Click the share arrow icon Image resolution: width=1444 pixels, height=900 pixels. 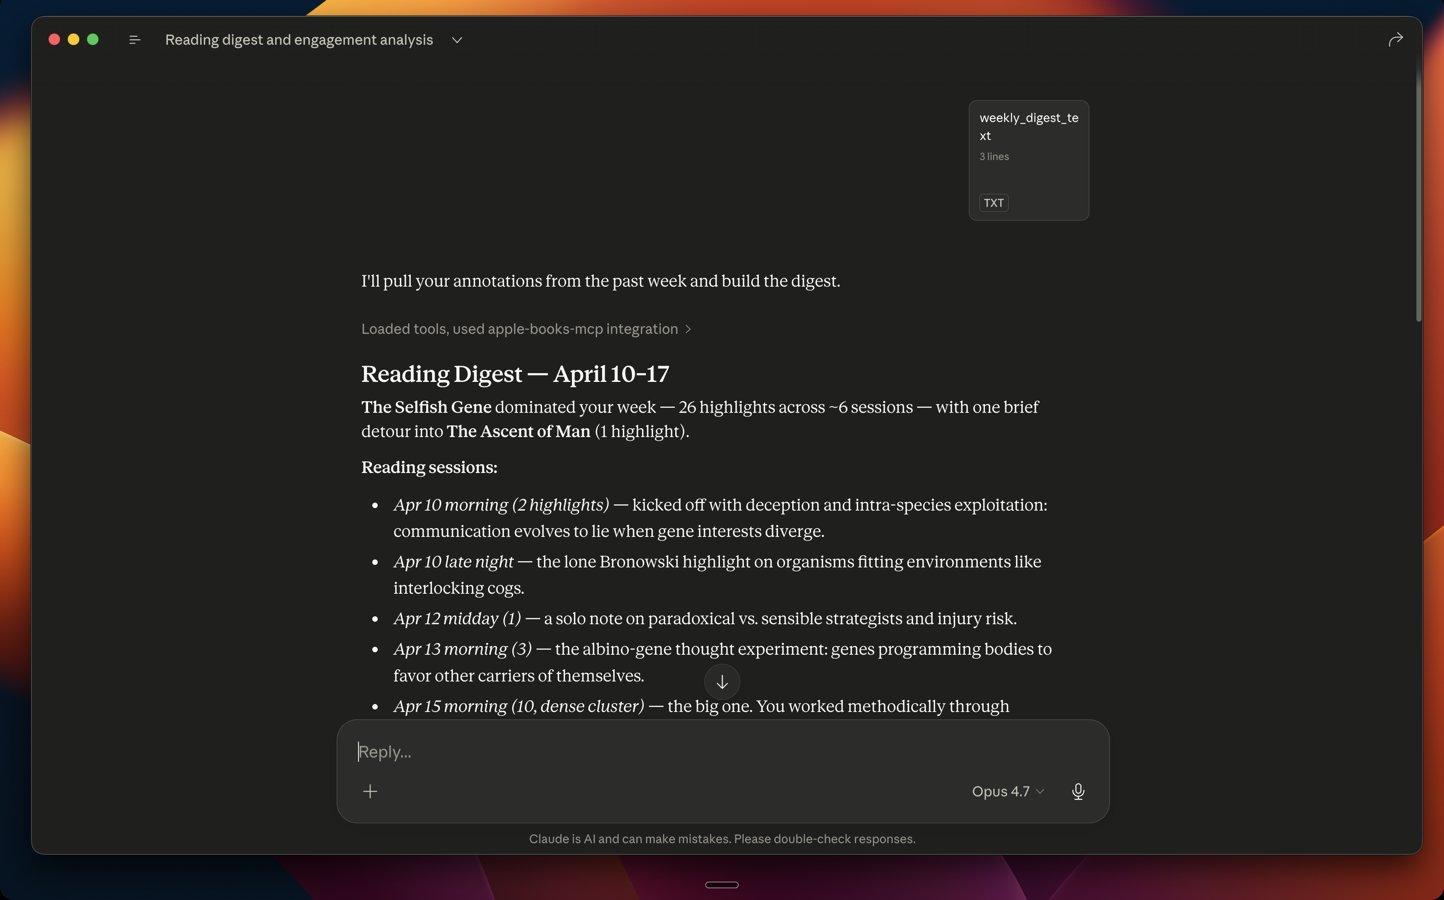click(1395, 39)
